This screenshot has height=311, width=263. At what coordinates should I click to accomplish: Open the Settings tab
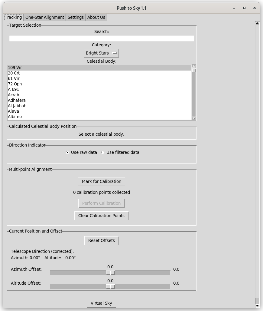point(76,17)
